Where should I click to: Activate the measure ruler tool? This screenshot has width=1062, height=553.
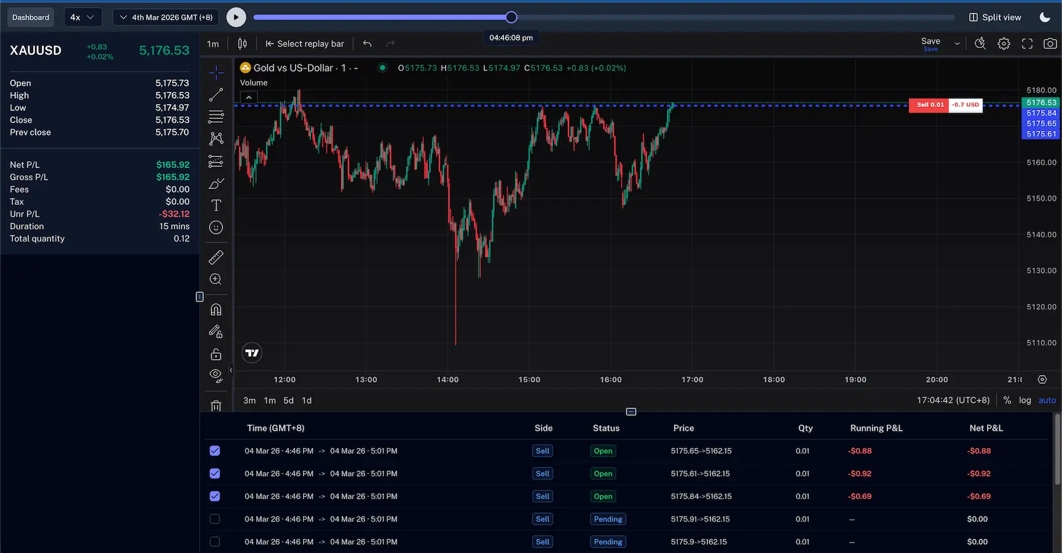coord(216,257)
